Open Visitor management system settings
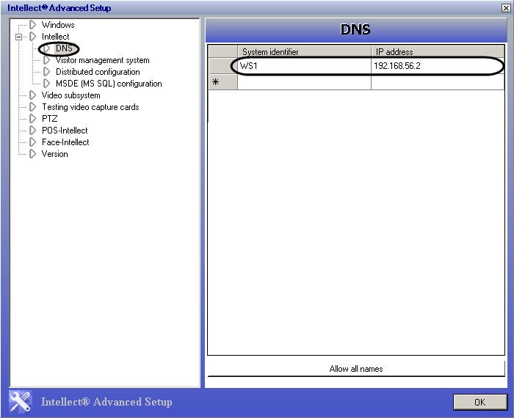 [x=103, y=60]
